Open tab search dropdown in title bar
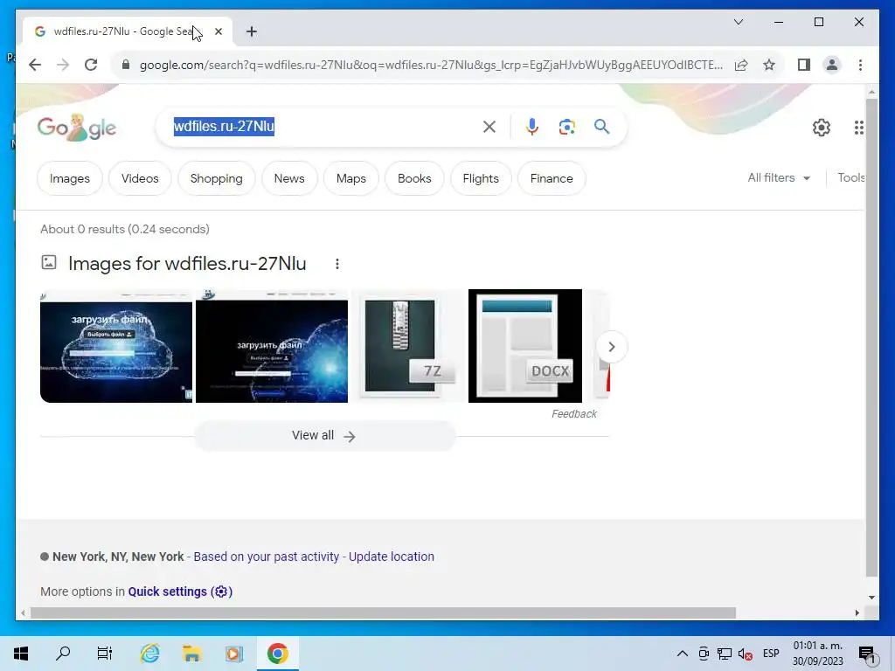The image size is (895, 671). pyautogui.click(x=738, y=22)
